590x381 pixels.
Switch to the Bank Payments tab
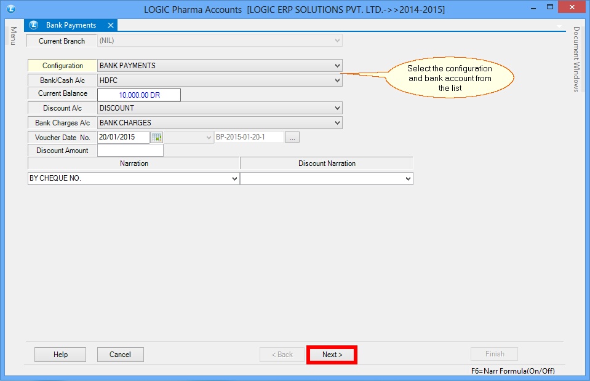71,25
